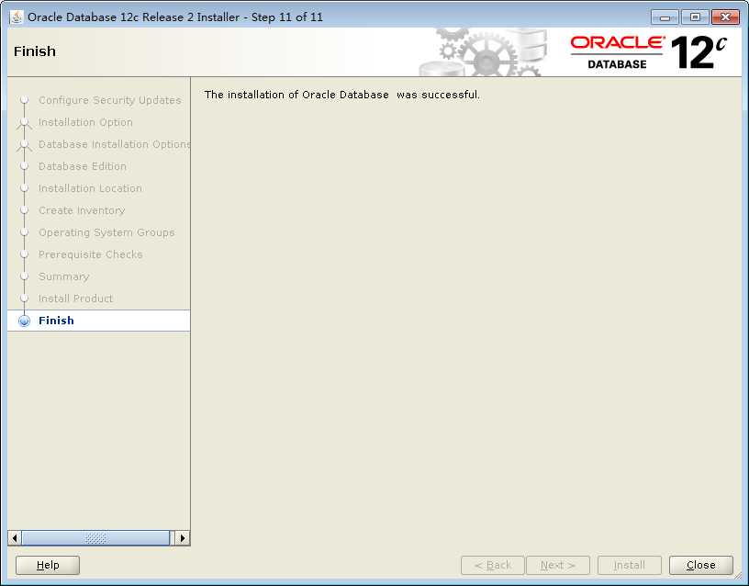The height and width of the screenshot is (586, 749).
Task: Click the Close button to exit installer
Action: click(x=700, y=565)
